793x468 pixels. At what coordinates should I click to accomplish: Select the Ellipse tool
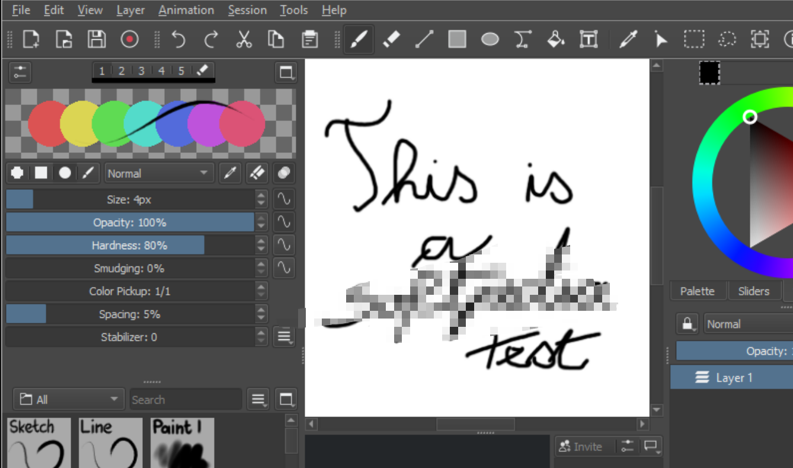(x=490, y=39)
